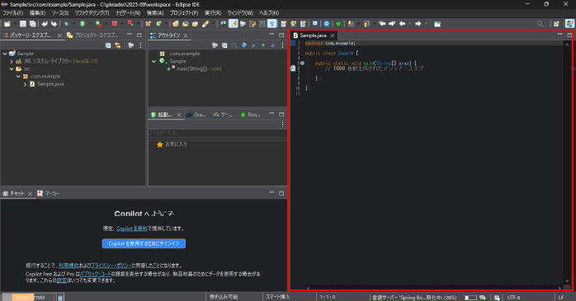The image size is (576, 301).
Task: Open the パブリック・コード link
Action: point(96,274)
